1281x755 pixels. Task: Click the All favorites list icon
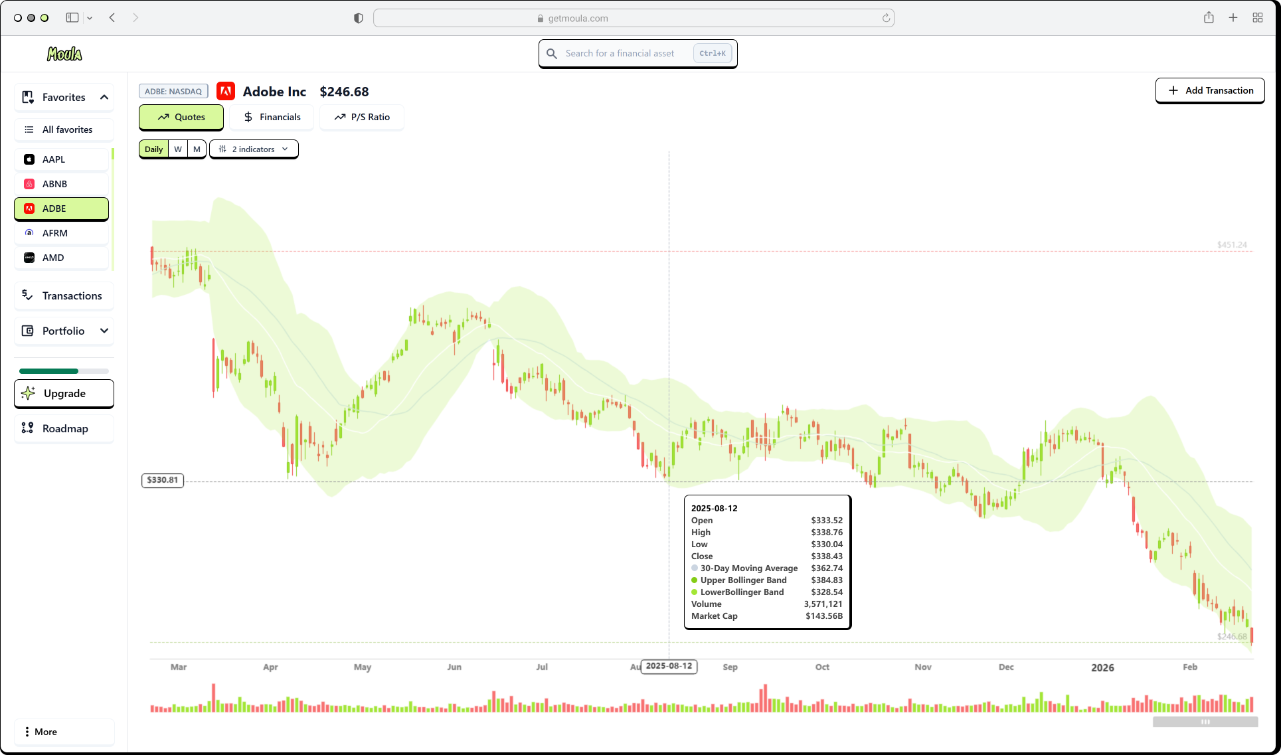click(29, 129)
